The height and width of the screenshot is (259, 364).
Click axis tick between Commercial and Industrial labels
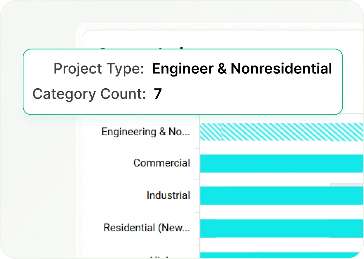pyautogui.click(x=197, y=180)
